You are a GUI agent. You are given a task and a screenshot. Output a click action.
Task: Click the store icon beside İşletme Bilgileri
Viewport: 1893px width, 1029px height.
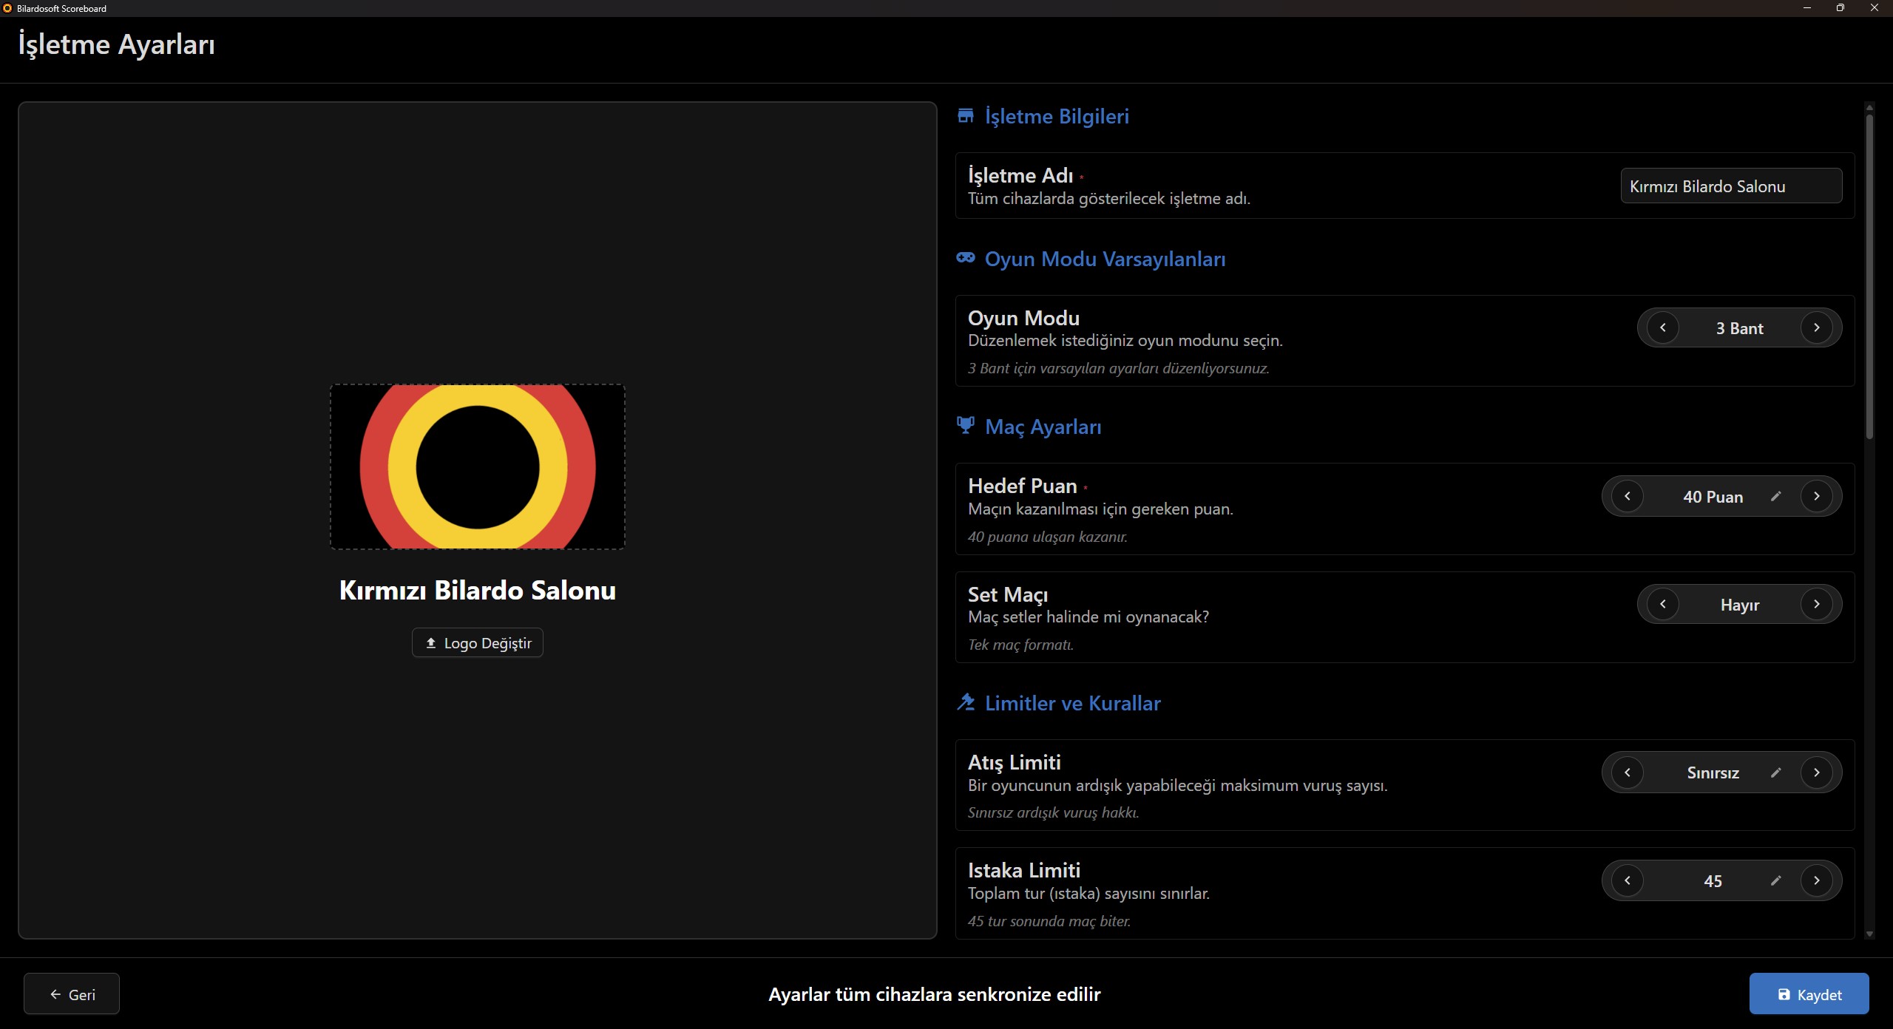pyautogui.click(x=965, y=116)
